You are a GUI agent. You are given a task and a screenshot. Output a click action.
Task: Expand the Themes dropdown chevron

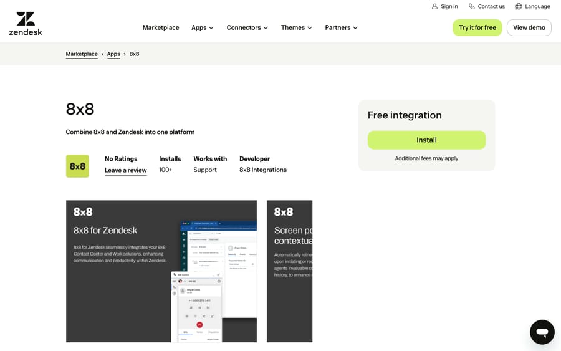pyautogui.click(x=310, y=28)
